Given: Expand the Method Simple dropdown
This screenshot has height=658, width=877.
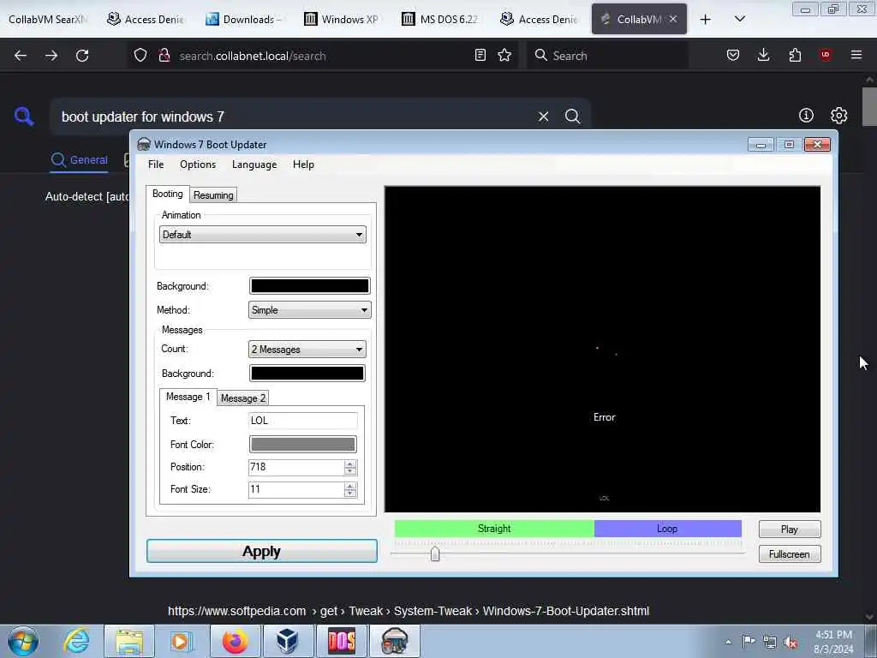Looking at the screenshot, I should [x=309, y=309].
